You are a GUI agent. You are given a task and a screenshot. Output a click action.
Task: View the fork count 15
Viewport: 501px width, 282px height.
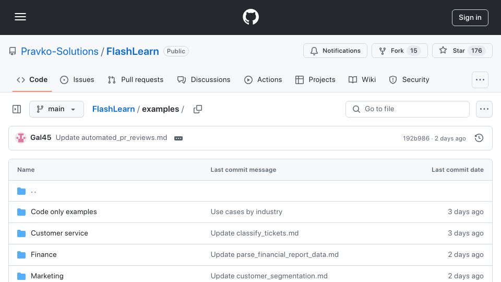tap(413, 51)
